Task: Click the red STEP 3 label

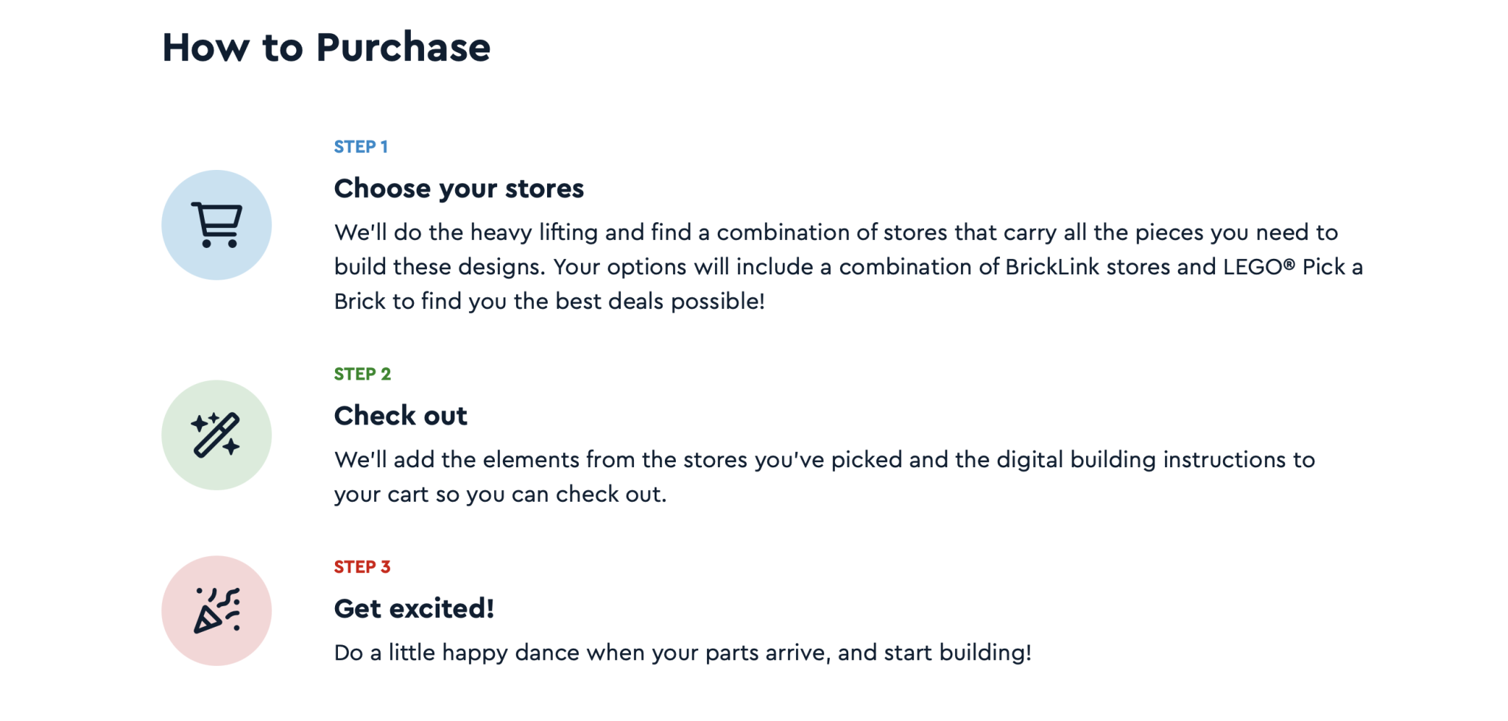Action: click(362, 566)
